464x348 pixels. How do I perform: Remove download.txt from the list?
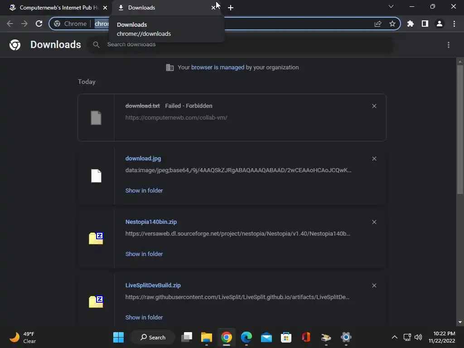(x=374, y=106)
